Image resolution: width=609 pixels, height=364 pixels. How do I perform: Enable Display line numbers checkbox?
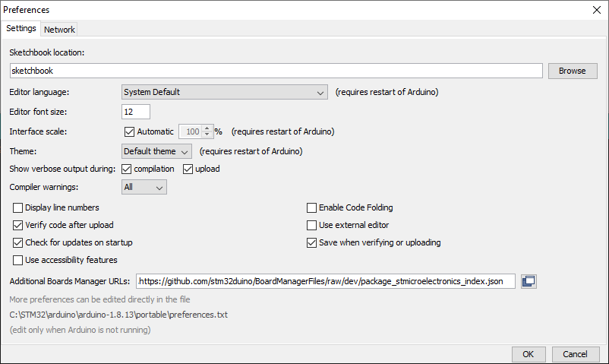18,207
